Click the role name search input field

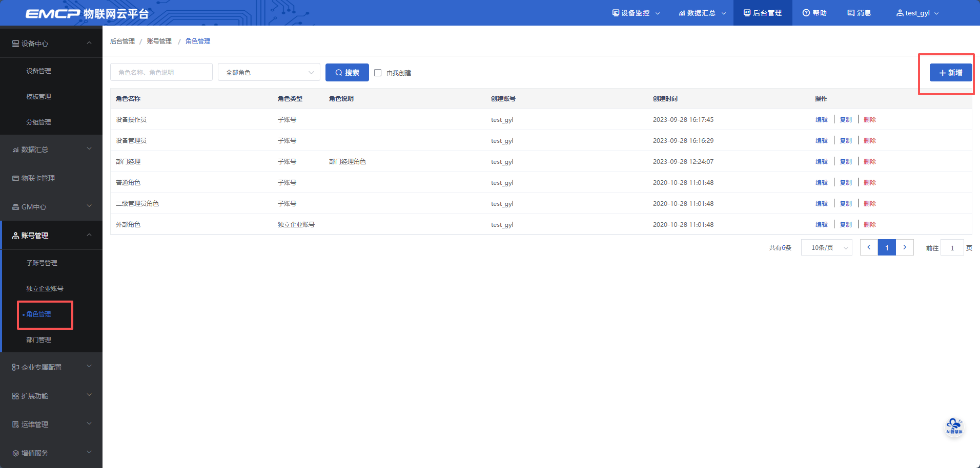point(161,73)
